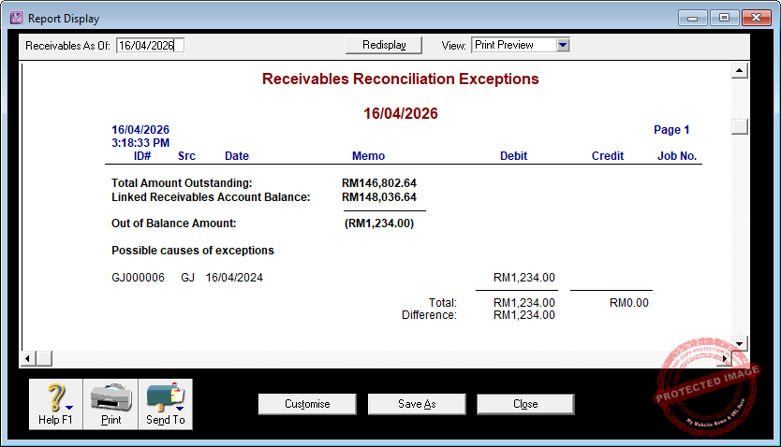Image resolution: width=781 pixels, height=447 pixels.
Task: Click horizontal scrollbar left arrow
Action: [28, 358]
